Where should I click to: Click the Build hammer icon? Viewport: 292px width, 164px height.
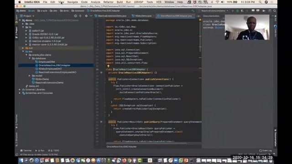[x=193, y=11]
